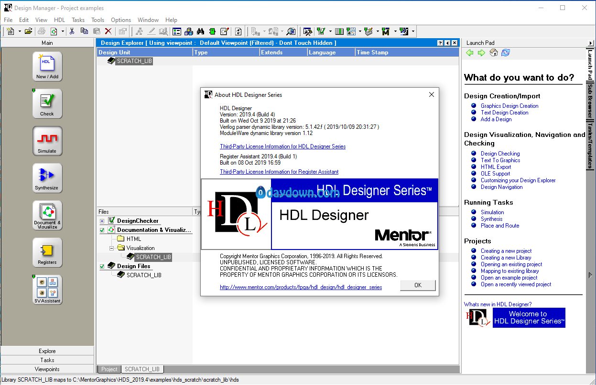Open the SVAssistant icon

click(x=47, y=290)
